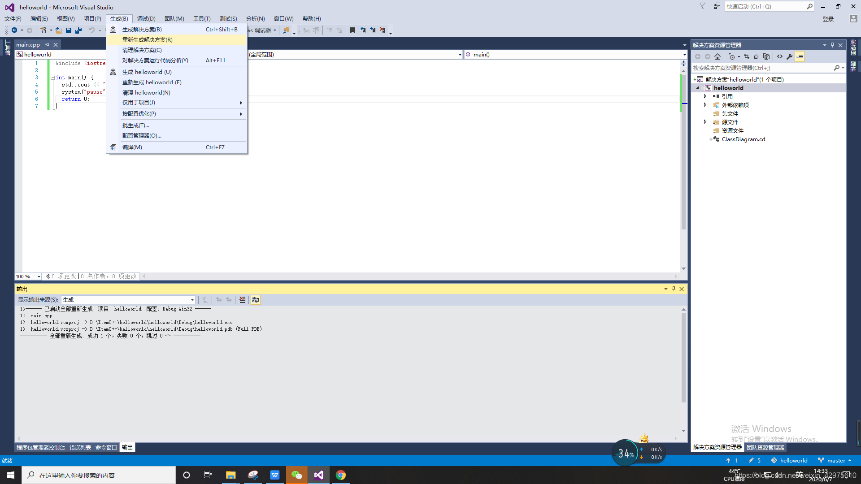Click the navigate backward toolbar arrow
861x484 pixels.
[x=14, y=30]
